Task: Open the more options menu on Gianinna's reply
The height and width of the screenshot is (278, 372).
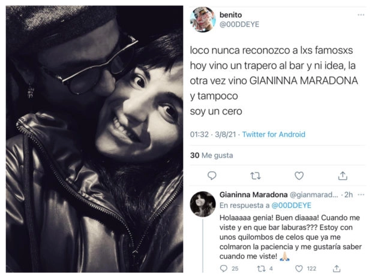Action: [361, 195]
